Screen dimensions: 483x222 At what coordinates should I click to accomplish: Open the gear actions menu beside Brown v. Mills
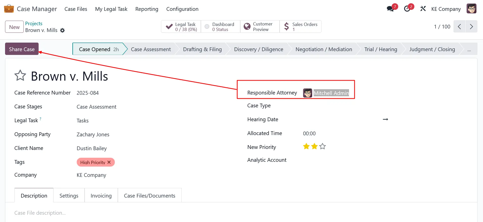click(62, 30)
